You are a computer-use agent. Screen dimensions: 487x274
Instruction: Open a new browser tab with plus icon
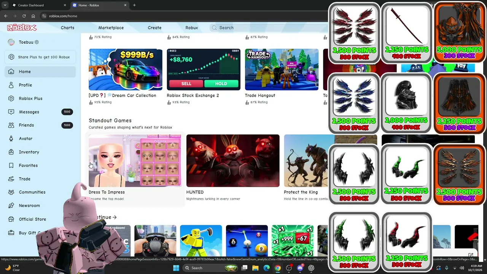point(134,5)
